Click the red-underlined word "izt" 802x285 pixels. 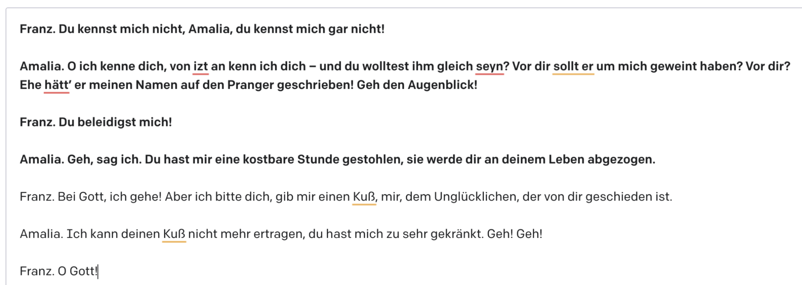pyautogui.click(x=200, y=66)
